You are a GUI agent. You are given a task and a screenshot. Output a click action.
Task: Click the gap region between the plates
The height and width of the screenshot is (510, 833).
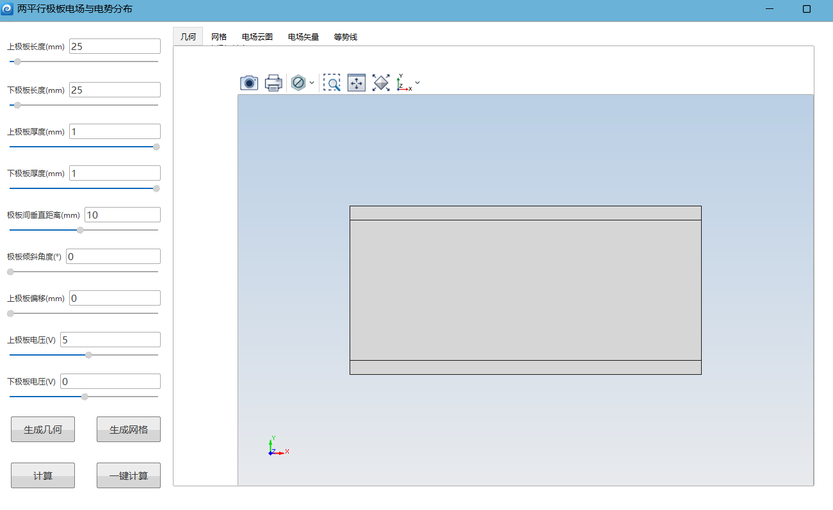[x=526, y=290]
